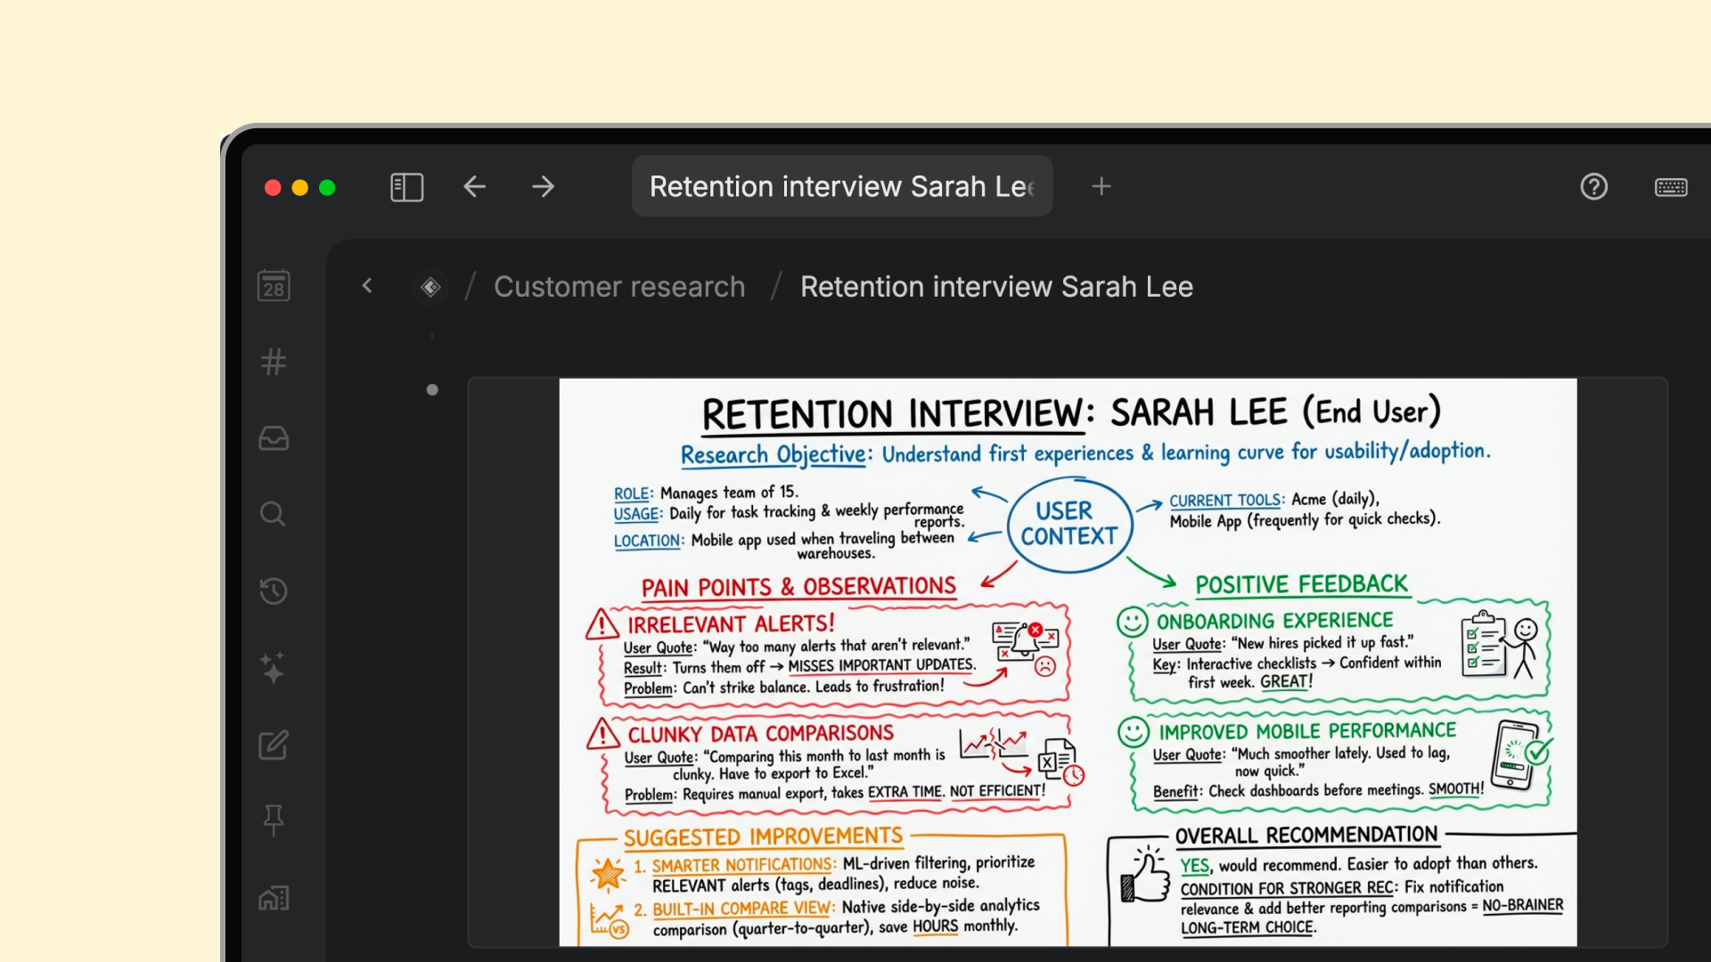1711x962 pixels.
Task: Open the retention interview sketchnote image
Action: click(x=1068, y=662)
